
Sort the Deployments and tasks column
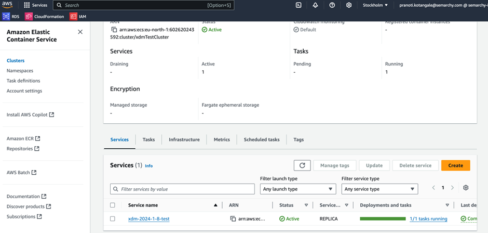click(447, 205)
